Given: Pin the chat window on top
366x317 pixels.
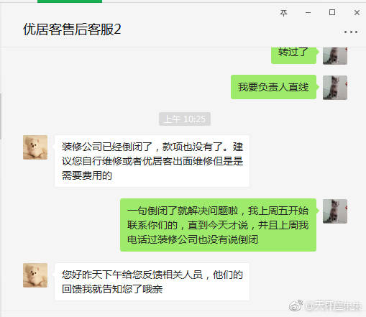Looking at the screenshot, I should pyautogui.click(x=283, y=13).
